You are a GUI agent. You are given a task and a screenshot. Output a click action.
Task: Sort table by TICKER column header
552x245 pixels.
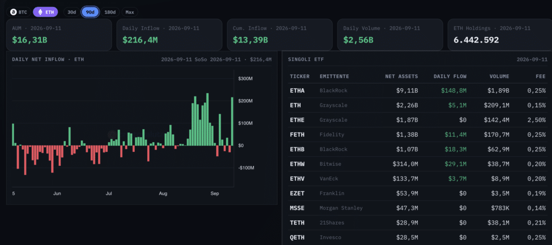(x=300, y=76)
